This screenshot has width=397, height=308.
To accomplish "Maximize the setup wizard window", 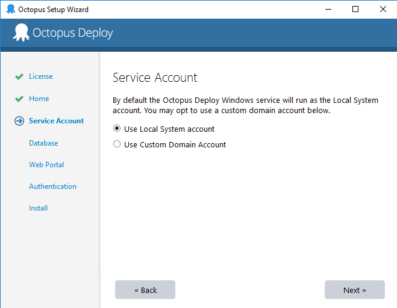I will click(x=355, y=10).
